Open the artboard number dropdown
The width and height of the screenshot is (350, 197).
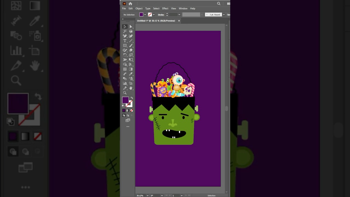[182, 196]
